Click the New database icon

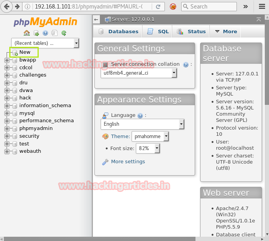pyautogui.click(x=15, y=53)
